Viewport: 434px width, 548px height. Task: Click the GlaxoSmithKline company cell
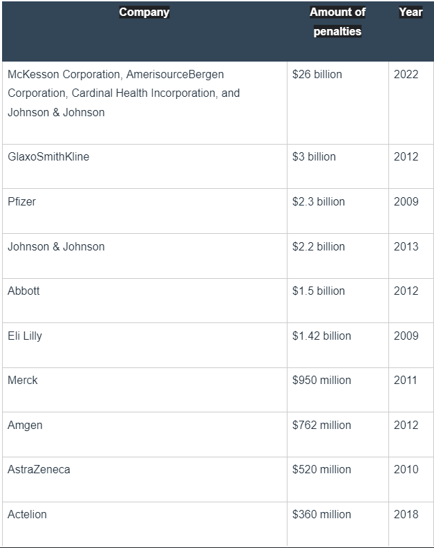pos(48,156)
